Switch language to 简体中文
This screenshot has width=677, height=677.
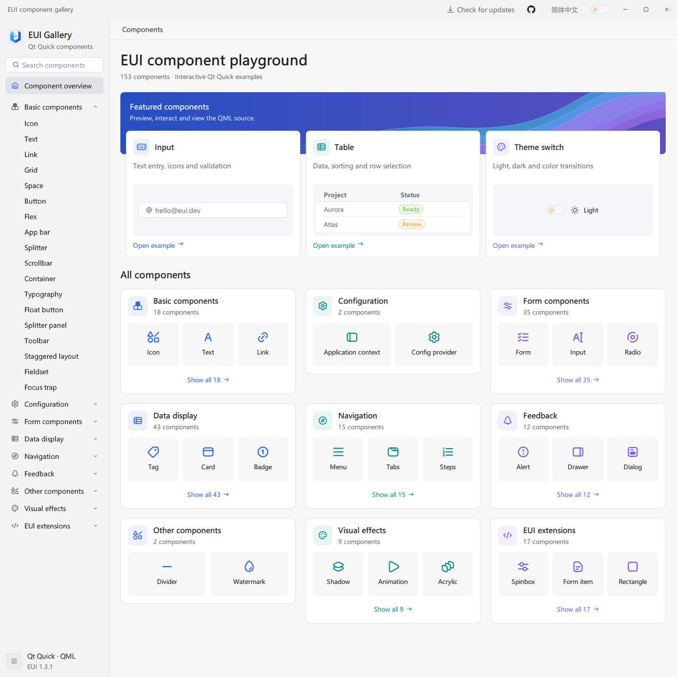point(564,9)
